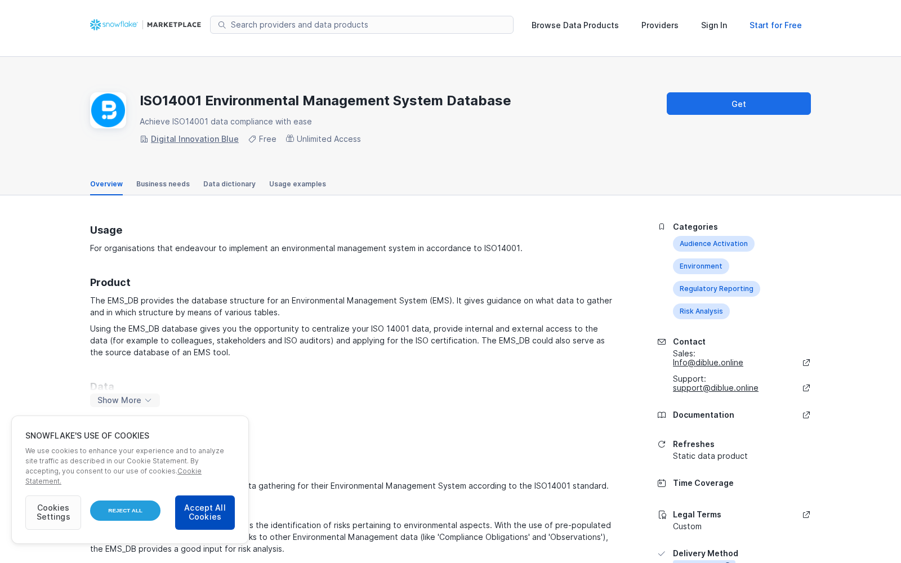Click the Time Coverage calendar icon
This screenshot has width=901, height=563.
point(662,483)
